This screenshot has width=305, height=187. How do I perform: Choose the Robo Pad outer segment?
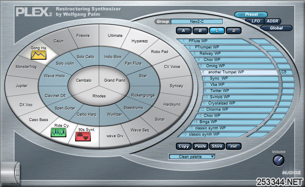pyautogui.click(x=159, y=52)
